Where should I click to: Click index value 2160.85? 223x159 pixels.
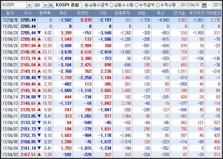pyautogui.click(x=28, y=142)
